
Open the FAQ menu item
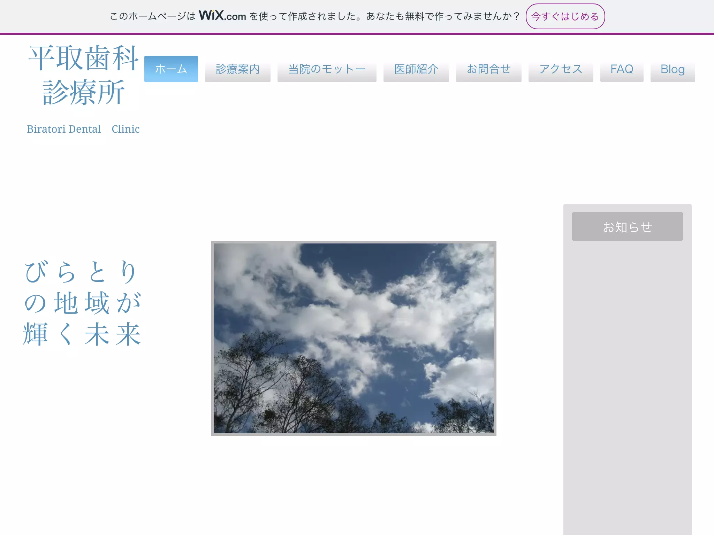pyautogui.click(x=622, y=69)
